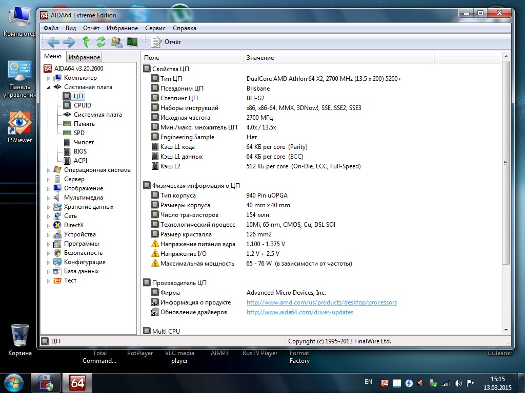
Task: Click the Безопасность shield icon
Action: [57, 253]
